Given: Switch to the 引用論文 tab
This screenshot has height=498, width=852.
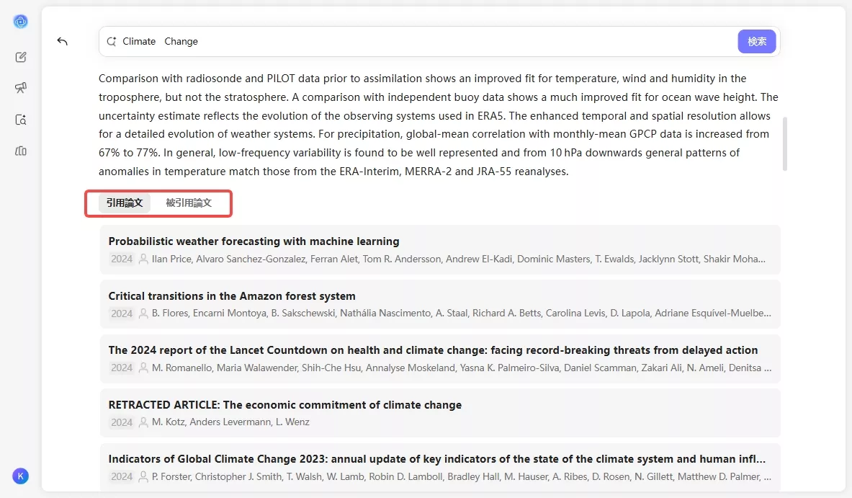Looking at the screenshot, I should coord(125,203).
